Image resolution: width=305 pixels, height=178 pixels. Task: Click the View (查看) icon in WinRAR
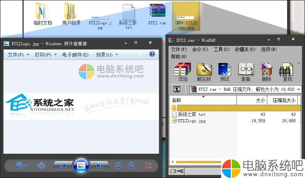pos(246,72)
